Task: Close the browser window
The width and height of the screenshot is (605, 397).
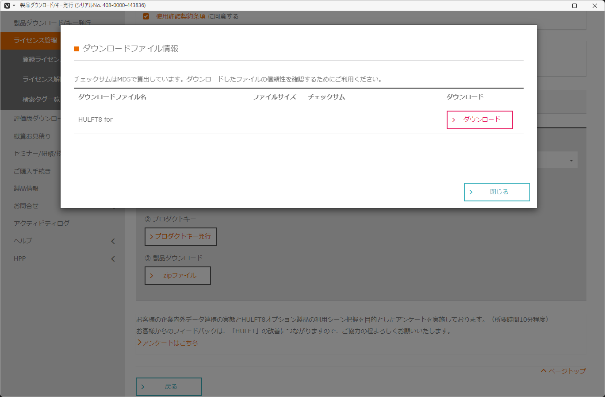Action: (x=595, y=6)
